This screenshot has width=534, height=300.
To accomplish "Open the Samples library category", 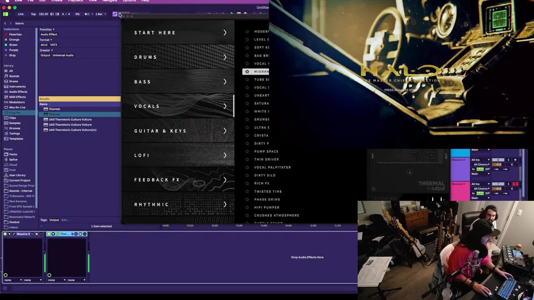I will 15,123.
